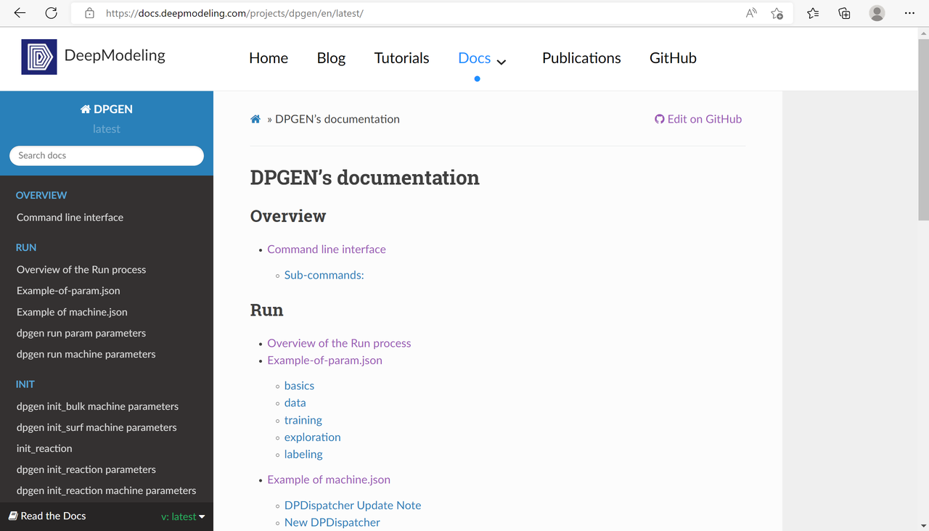The image size is (929, 531).
Task: Click the Read the Docs book icon
Action: tap(13, 516)
